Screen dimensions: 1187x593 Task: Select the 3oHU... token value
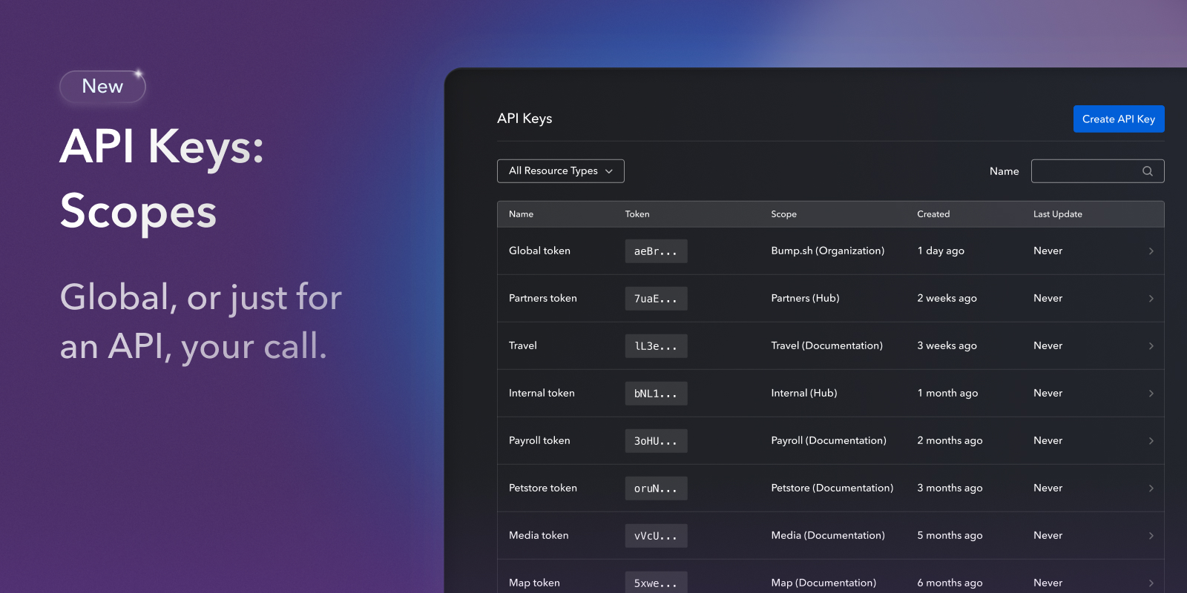click(656, 441)
